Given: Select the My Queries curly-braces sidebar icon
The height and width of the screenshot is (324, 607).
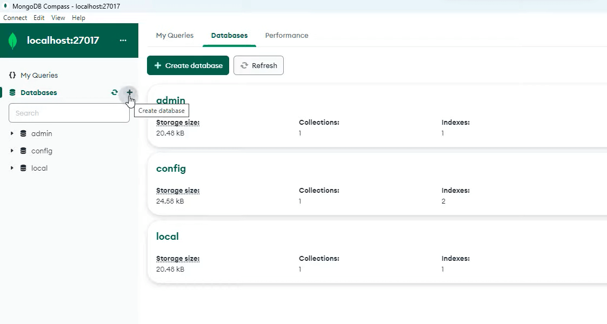Looking at the screenshot, I should (x=12, y=75).
